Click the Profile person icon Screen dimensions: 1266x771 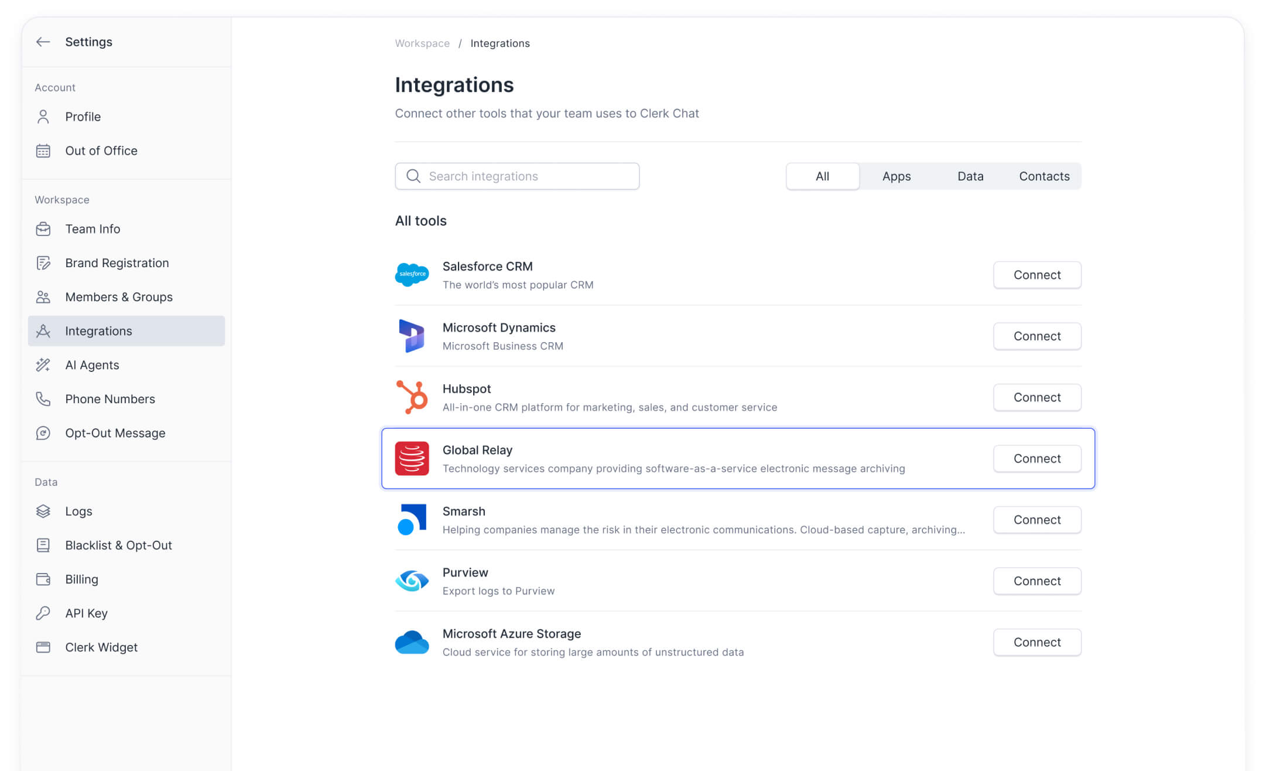coord(43,117)
